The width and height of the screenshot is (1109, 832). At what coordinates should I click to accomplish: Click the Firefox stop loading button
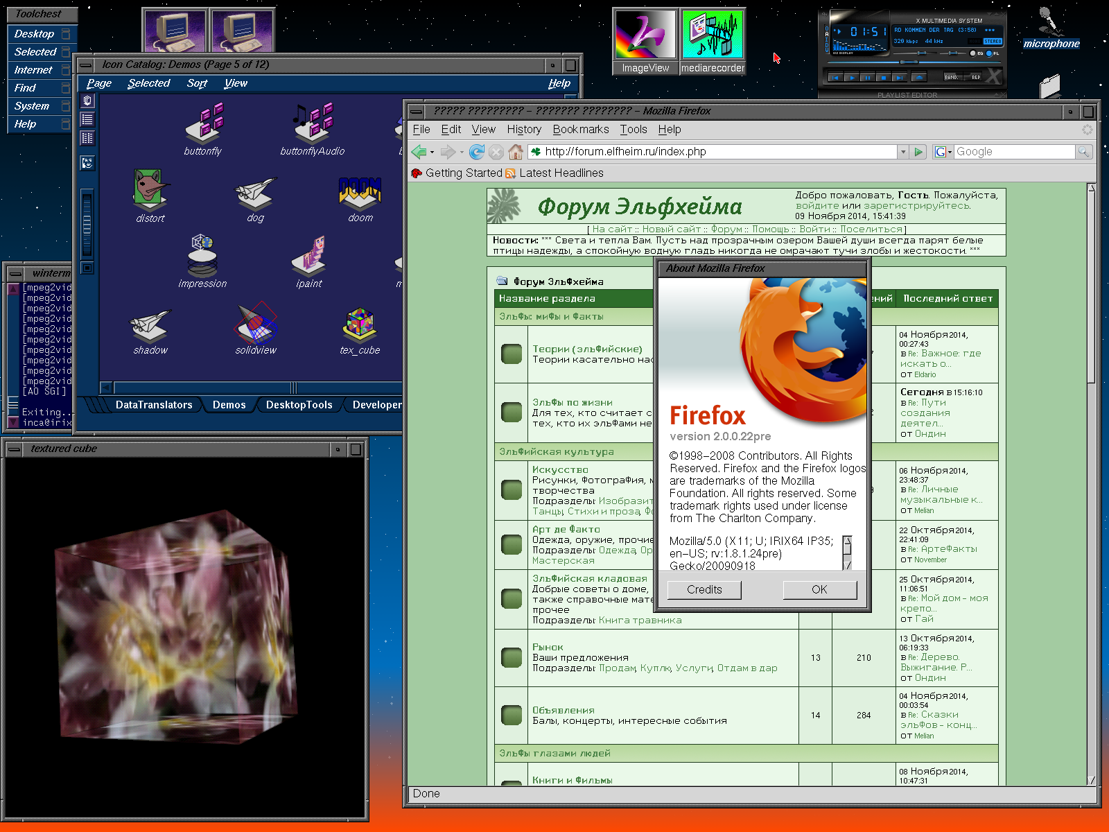point(496,152)
